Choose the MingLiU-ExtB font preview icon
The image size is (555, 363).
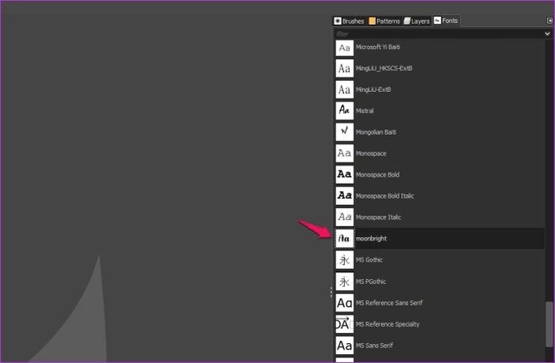344,90
